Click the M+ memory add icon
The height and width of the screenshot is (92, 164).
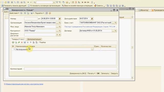[85, 2]
